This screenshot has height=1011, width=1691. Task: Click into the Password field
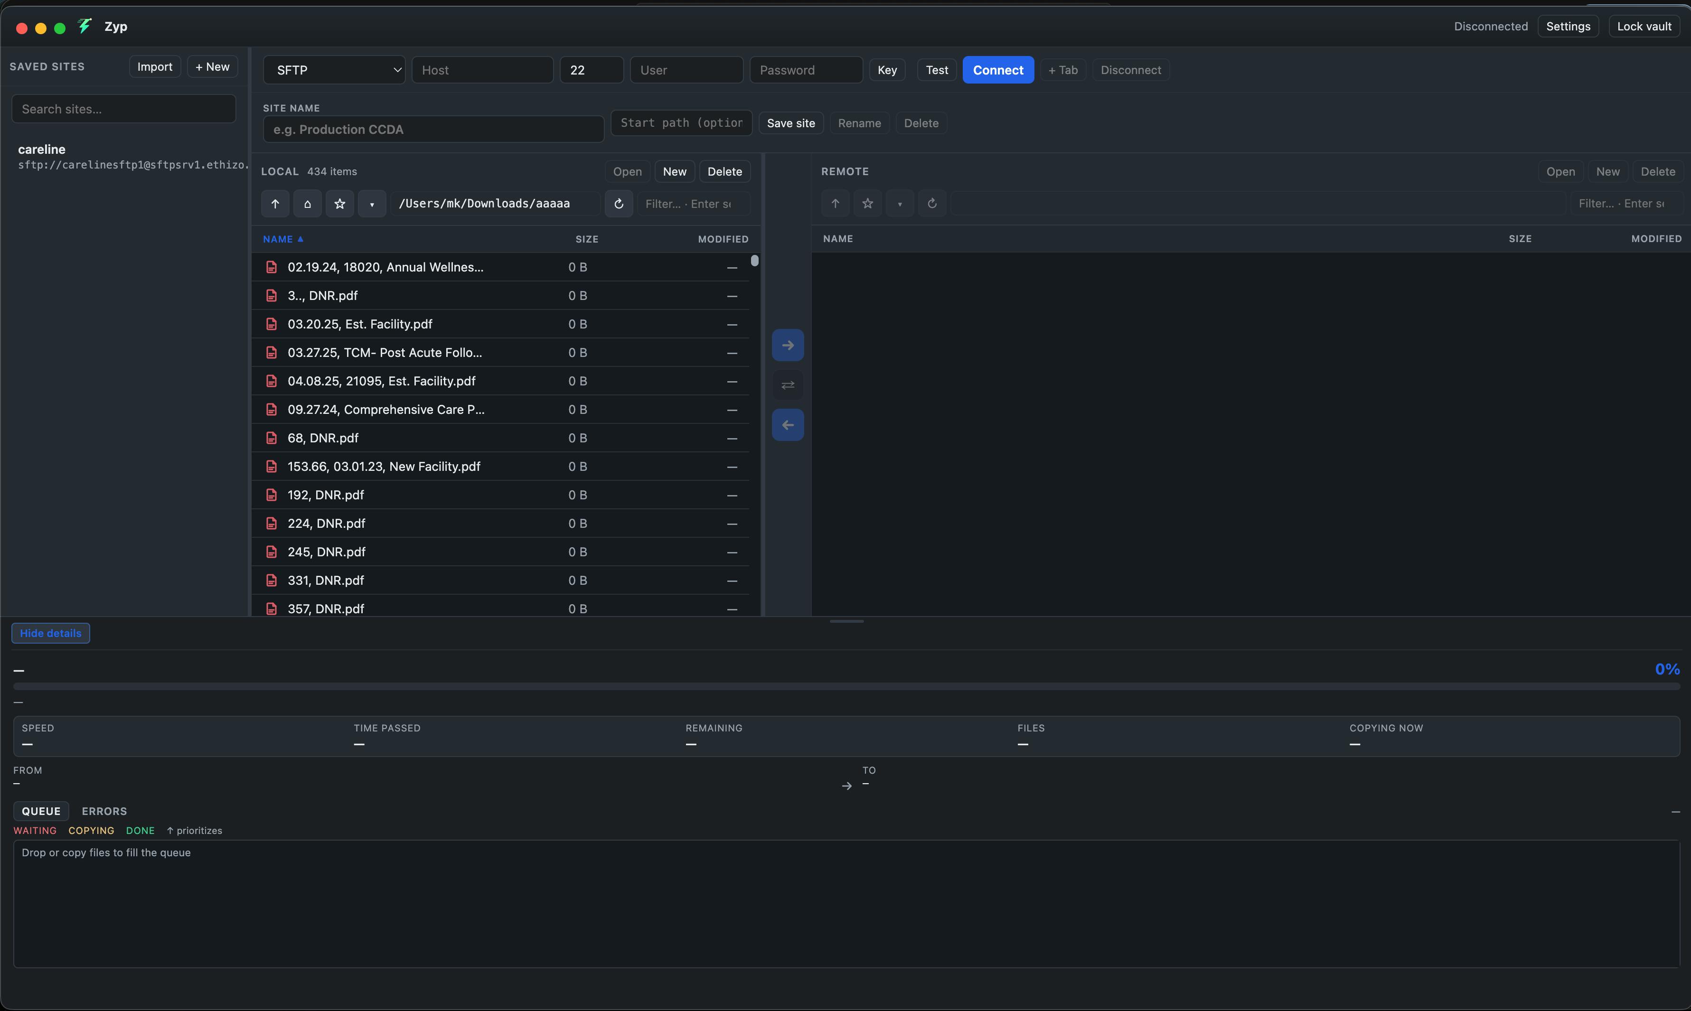point(806,70)
